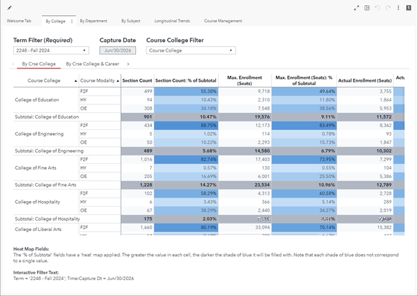This screenshot has height=296, width=418.
Task: Click the left chevron beside By Crse College
Action: [x=13, y=64]
